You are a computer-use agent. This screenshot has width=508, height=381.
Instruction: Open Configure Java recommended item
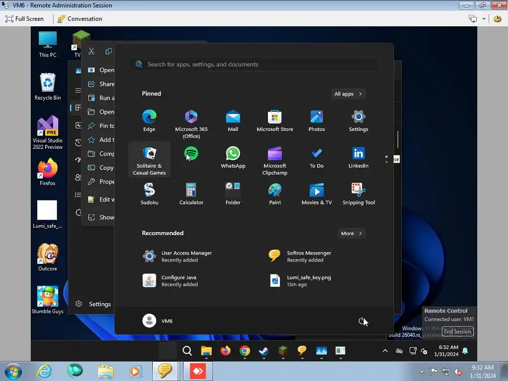pyautogui.click(x=171, y=281)
